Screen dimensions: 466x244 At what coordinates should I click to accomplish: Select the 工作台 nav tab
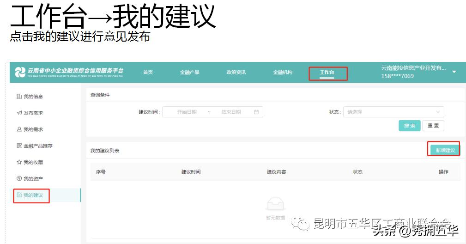[327, 72]
